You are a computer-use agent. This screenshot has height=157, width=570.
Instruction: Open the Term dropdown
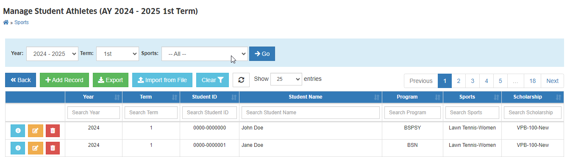coord(117,54)
